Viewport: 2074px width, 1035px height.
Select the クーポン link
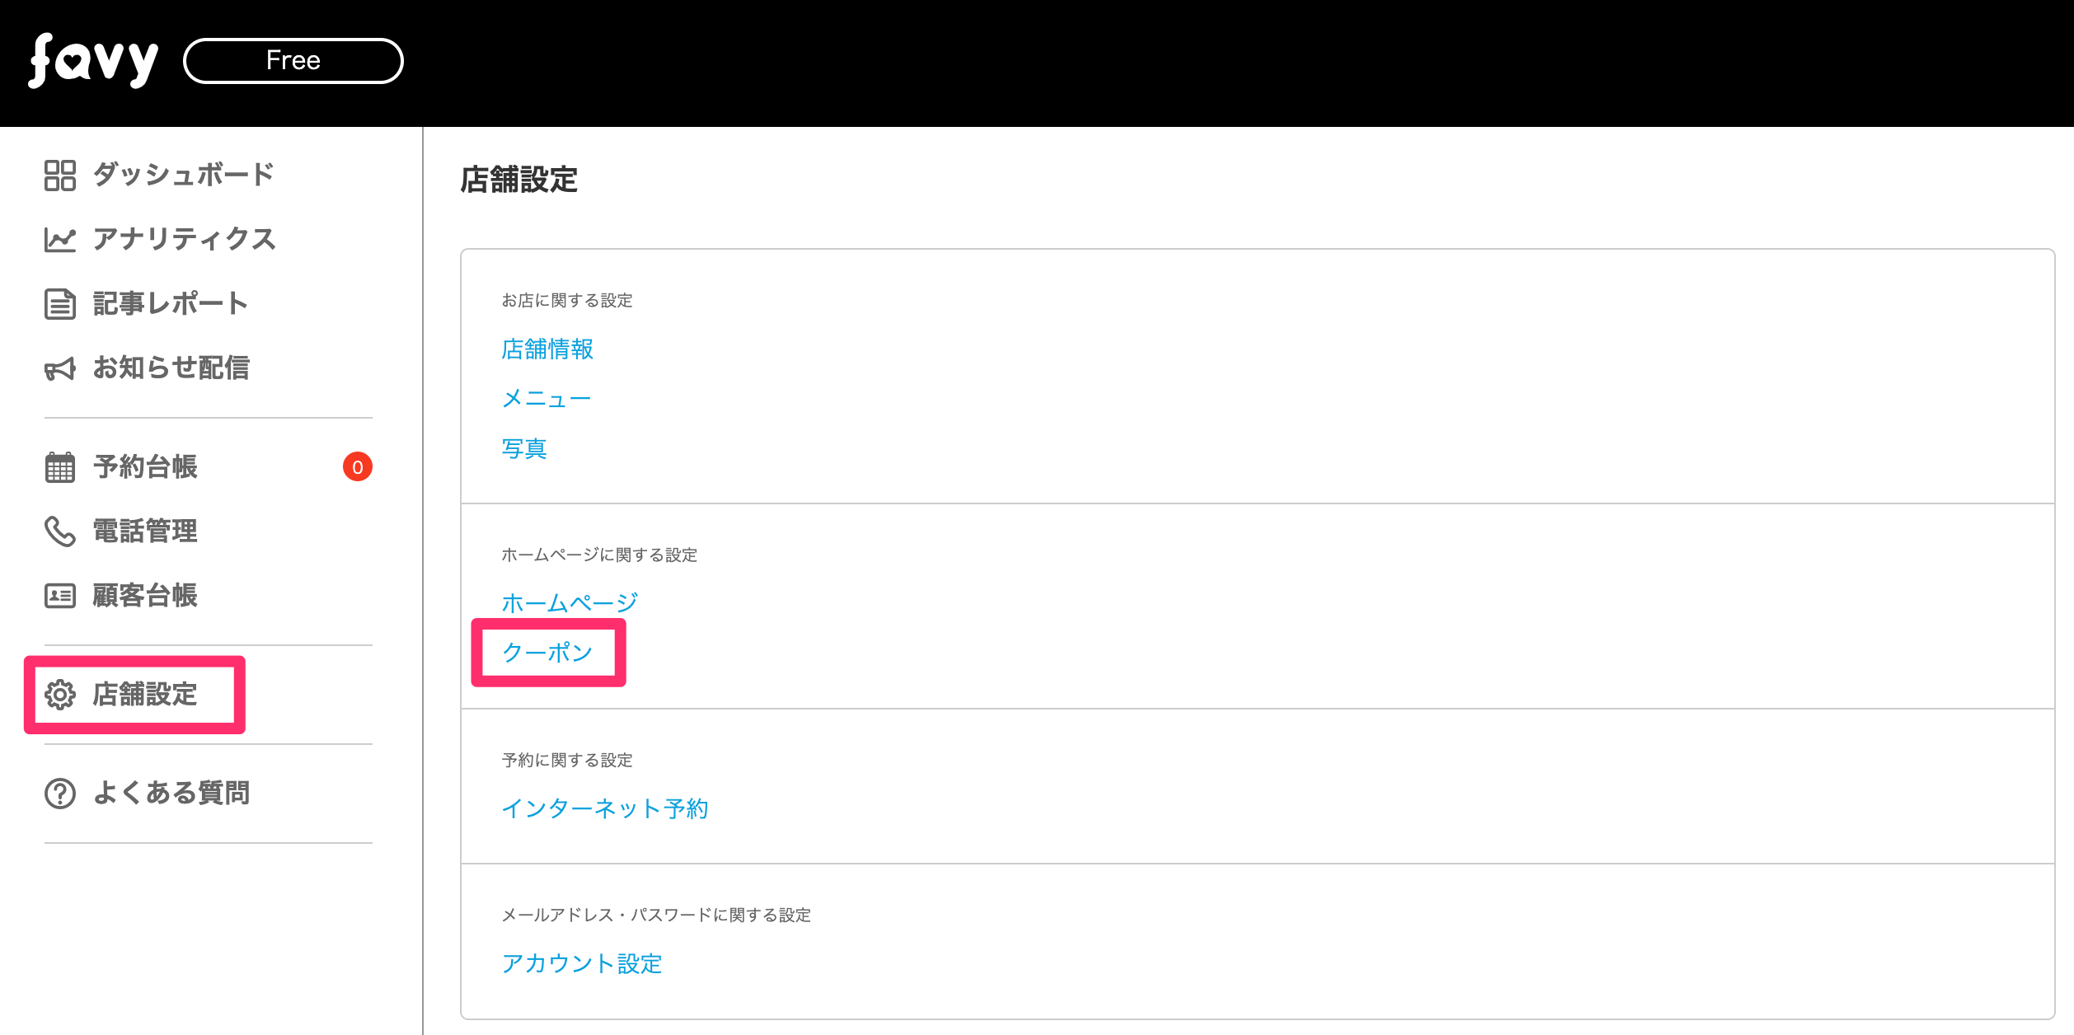547,653
